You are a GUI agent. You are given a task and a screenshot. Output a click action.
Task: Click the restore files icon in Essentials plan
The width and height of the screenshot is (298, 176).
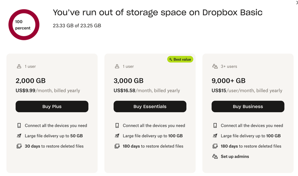(117, 146)
